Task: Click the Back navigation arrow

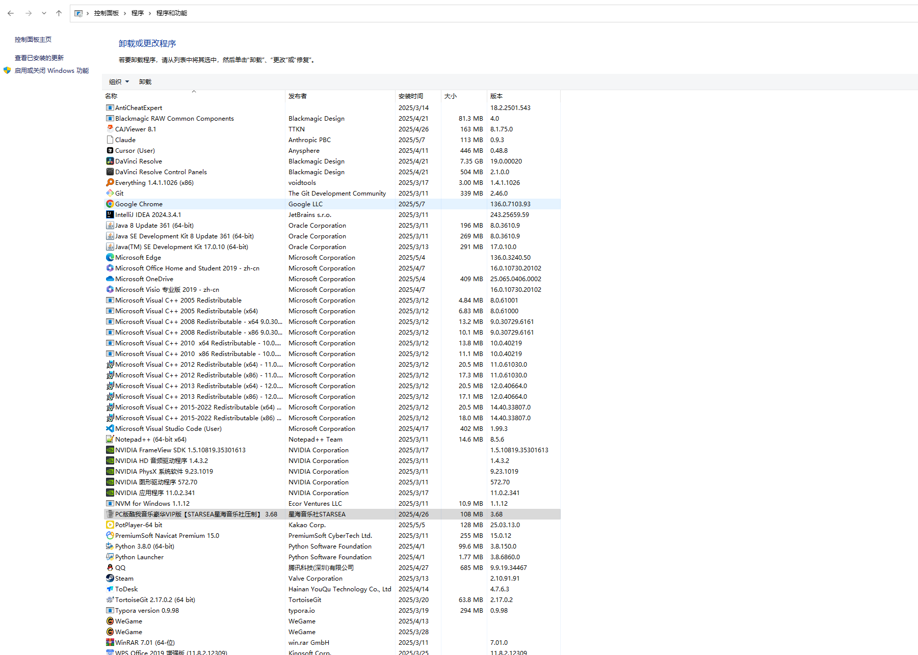Action: (x=11, y=13)
